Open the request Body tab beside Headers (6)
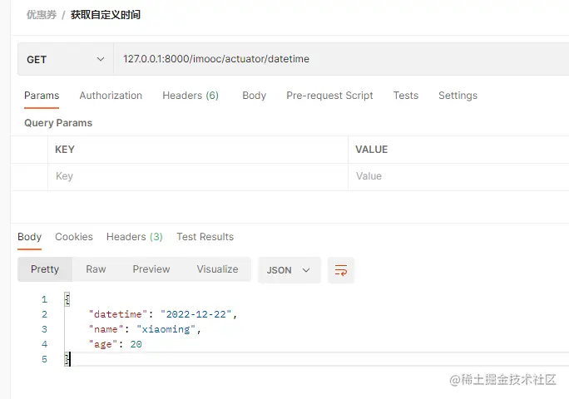 click(x=254, y=96)
